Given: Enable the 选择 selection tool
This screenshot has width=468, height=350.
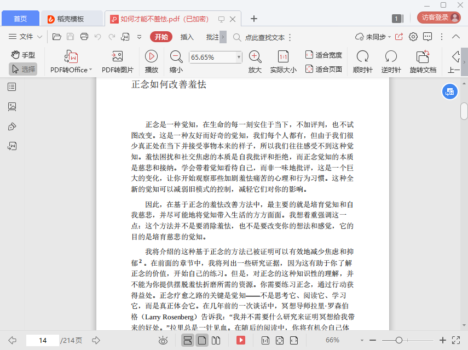Looking at the screenshot, I should (x=23, y=69).
